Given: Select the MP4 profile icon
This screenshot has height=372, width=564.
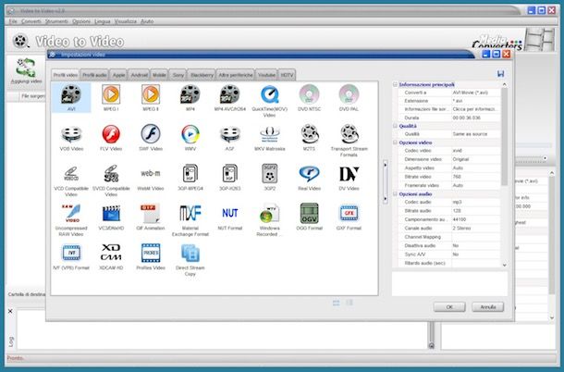Looking at the screenshot, I should tap(190, 94).
